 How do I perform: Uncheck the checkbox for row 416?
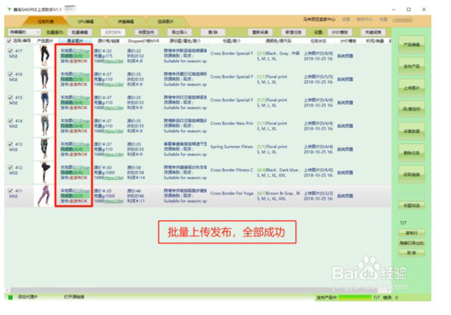10,74
